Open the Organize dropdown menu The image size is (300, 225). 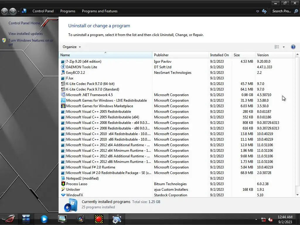pos(71,47)
